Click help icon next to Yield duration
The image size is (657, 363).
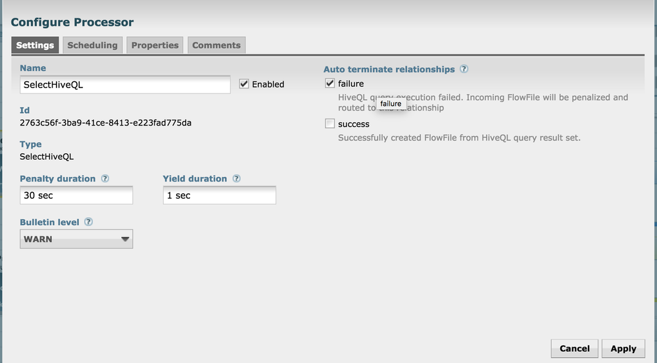click(x=237, y=179)
